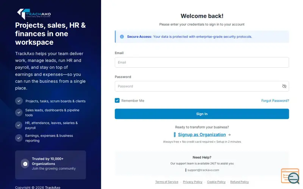Click the TrackAxo logo
Image resolution: width=303 pixels, height=189 pixels.
click(x=34, y=14)
